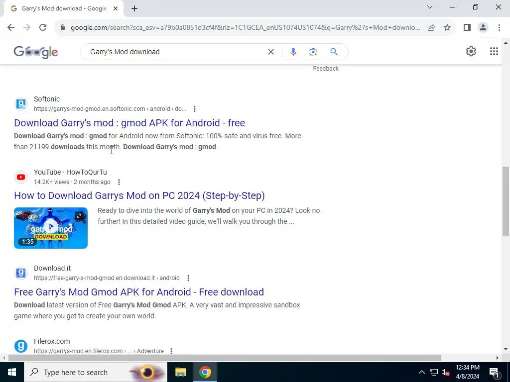This screenshot has width=510, height=382.
Task: Open the free-garry-s-mod-gmod.en.download.it URL
Action: (x=107, y=278)
